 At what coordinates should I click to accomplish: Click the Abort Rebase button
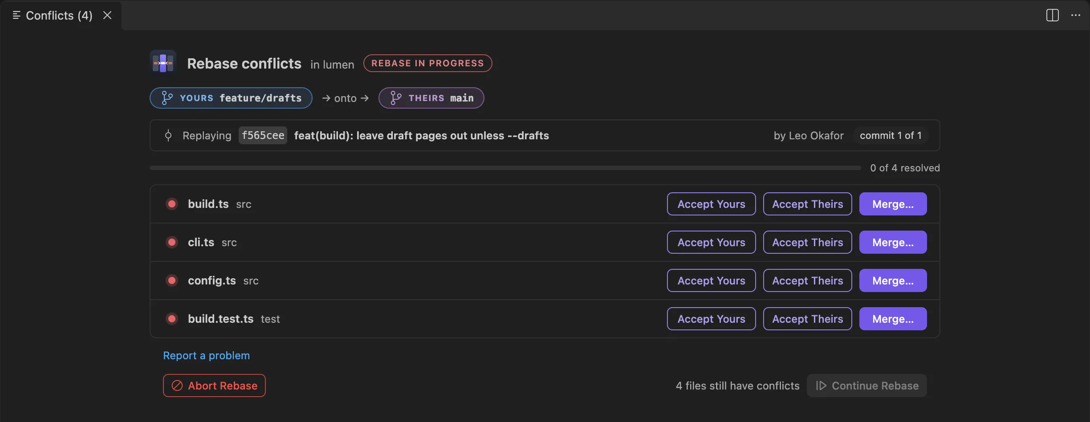[x=214, y=385]
